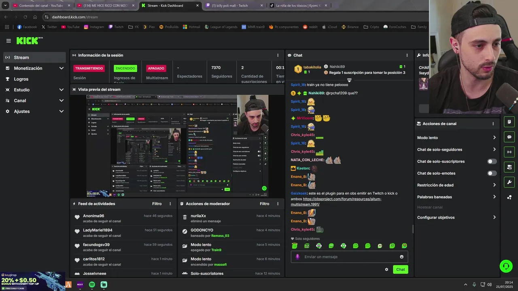Click the Enviar un mensaje input field
This screenshot has width=518, height=291.
[x=349, y=257]
